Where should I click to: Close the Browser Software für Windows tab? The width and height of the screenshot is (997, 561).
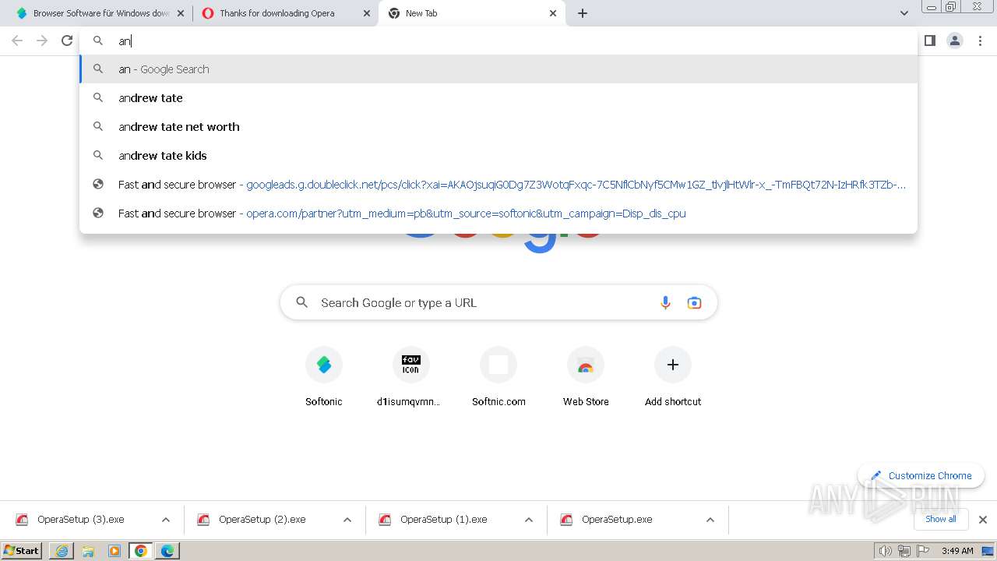(x=181, y=13)
